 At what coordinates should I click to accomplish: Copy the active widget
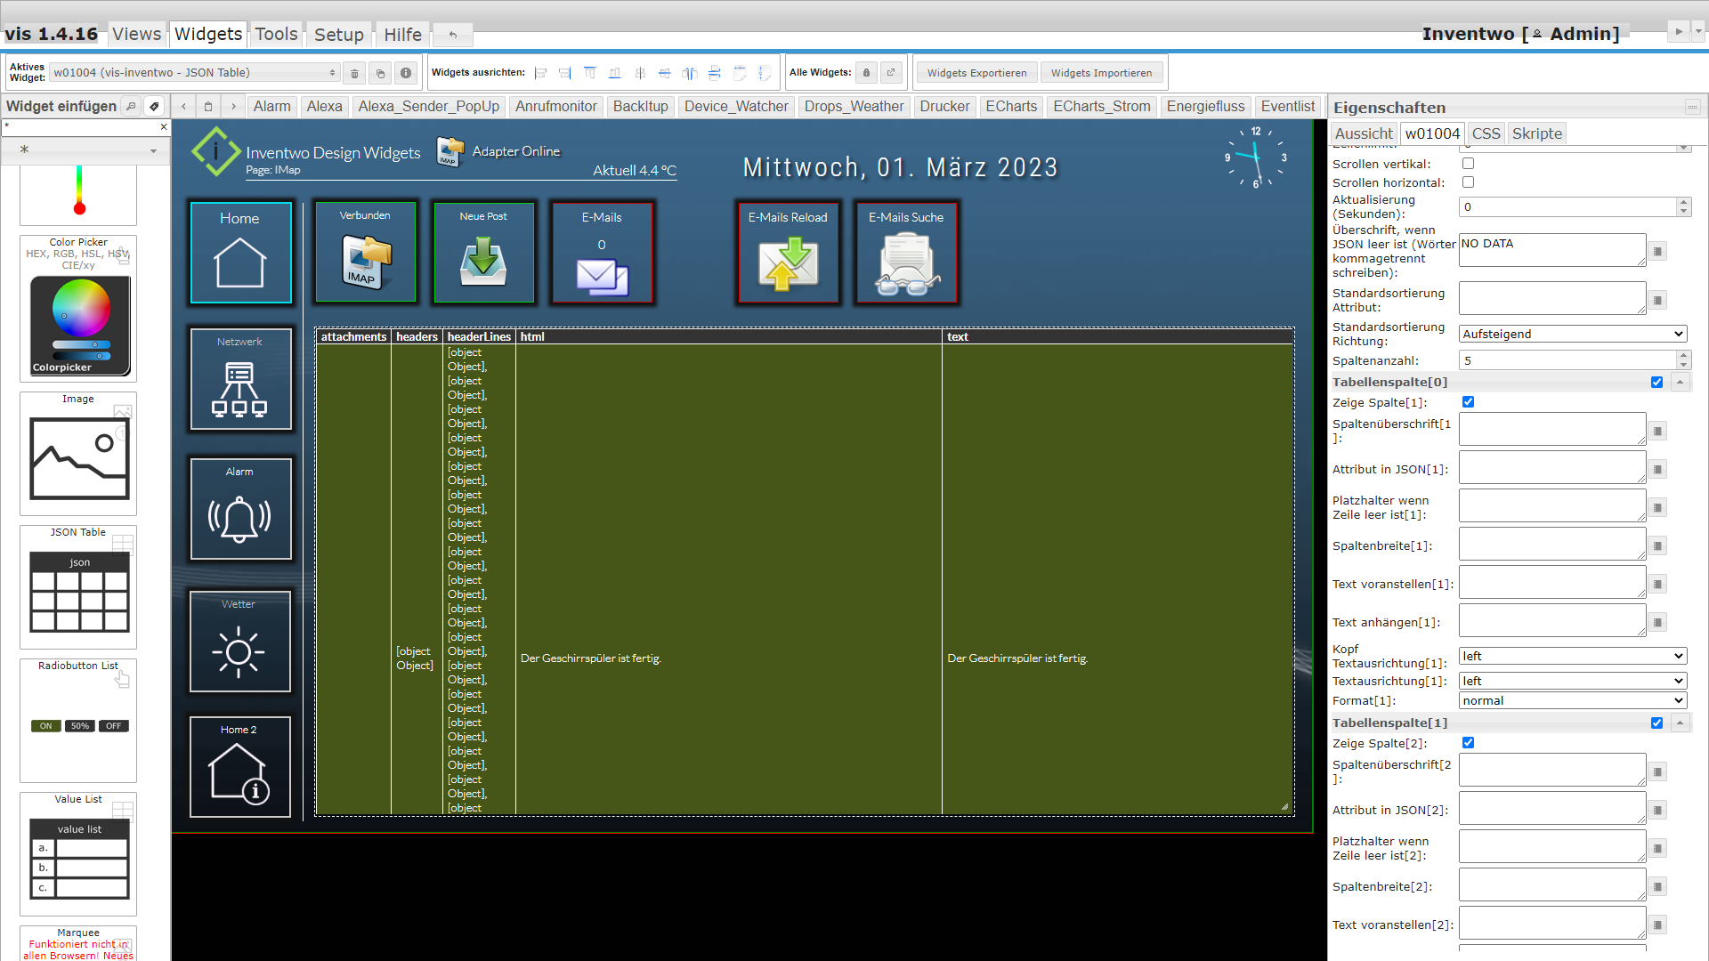click(x=380, y=73)
